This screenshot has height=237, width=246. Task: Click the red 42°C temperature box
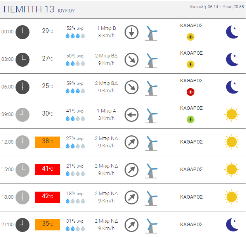[48, 197]
